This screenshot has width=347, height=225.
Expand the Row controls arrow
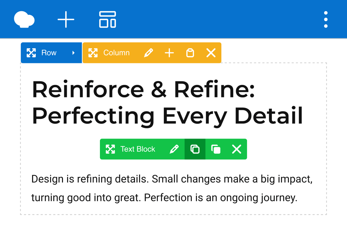click(x=74, y=53)
